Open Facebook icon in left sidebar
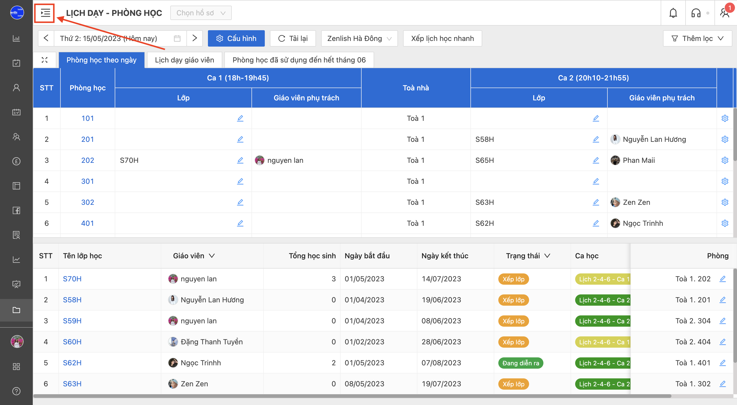Image resolution: width=737 pixels, height=405 pixels. 16,210
